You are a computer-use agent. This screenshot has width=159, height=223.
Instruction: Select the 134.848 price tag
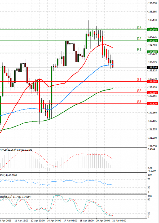pyautogui.click(x=152, y=30)
